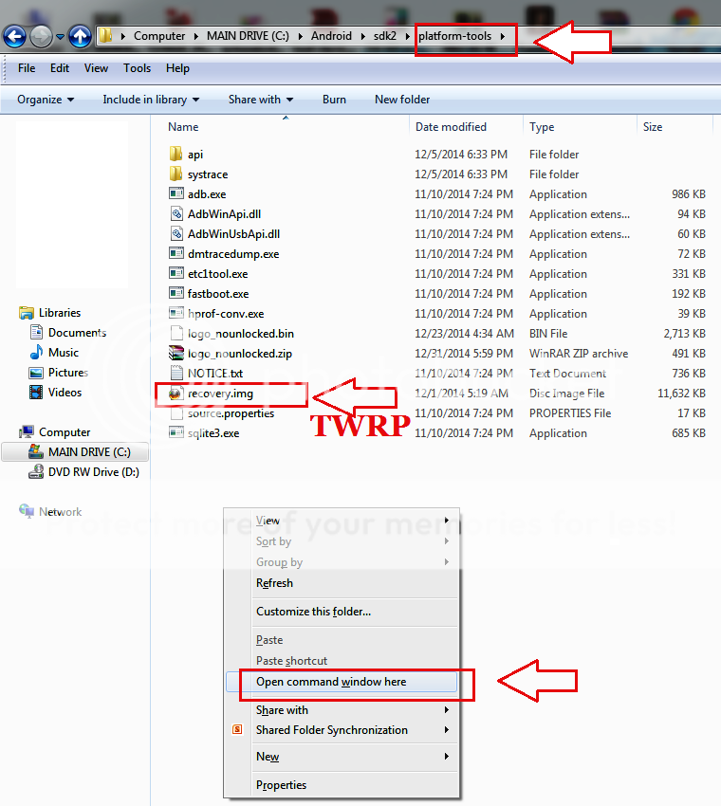Click Refresh in the context menu
The image size is (721, 806).
274,583
